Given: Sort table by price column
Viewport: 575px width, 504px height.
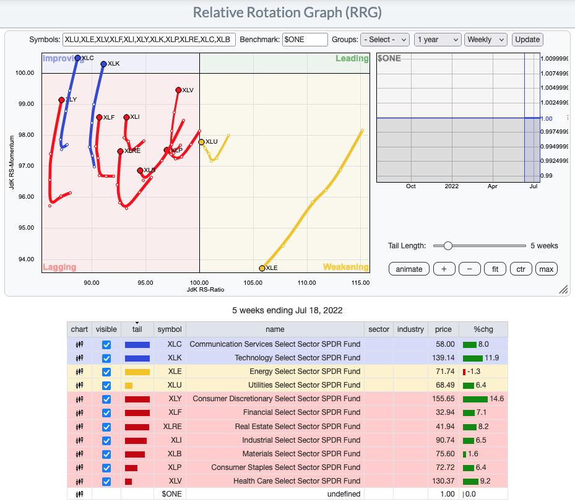Looking at the screenshot, I should tap(443, 329).
